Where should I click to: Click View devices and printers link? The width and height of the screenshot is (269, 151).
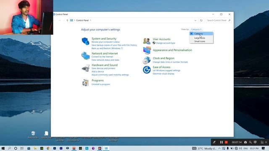pos(103,68)
